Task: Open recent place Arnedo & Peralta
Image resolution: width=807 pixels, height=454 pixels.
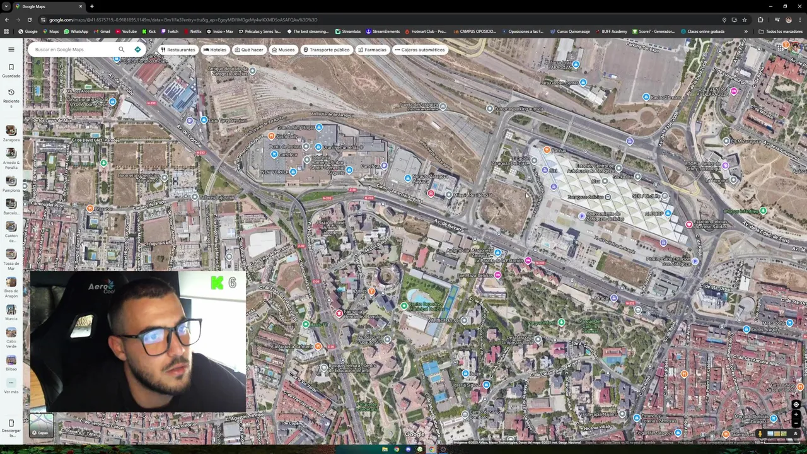Action: click(x=11, y=158)
